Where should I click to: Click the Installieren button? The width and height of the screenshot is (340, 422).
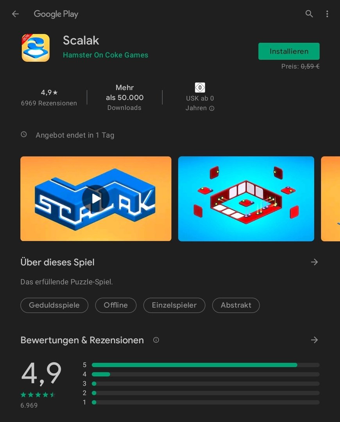[x=289, y=51]
